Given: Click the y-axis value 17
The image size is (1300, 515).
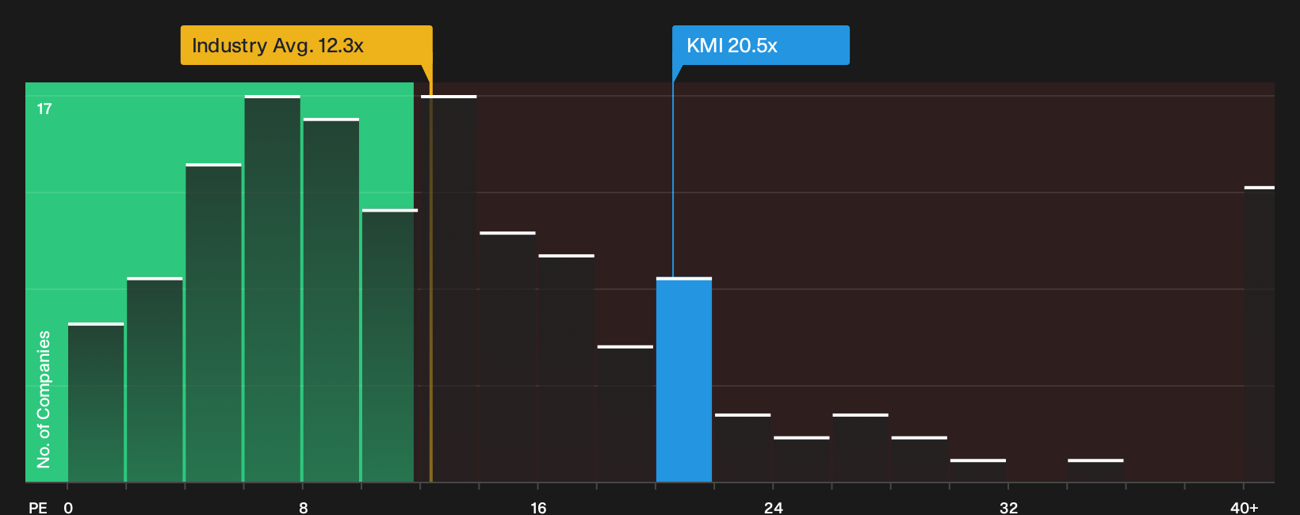Looking at the screenshot, I should point(44,109).
